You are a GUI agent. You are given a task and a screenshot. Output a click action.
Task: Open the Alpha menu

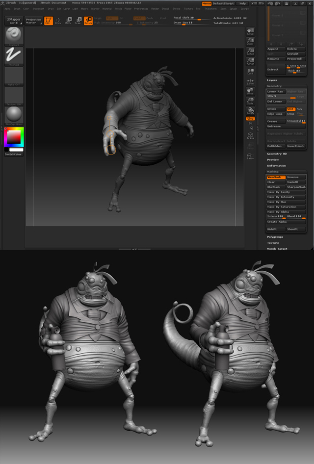[7, 9]
